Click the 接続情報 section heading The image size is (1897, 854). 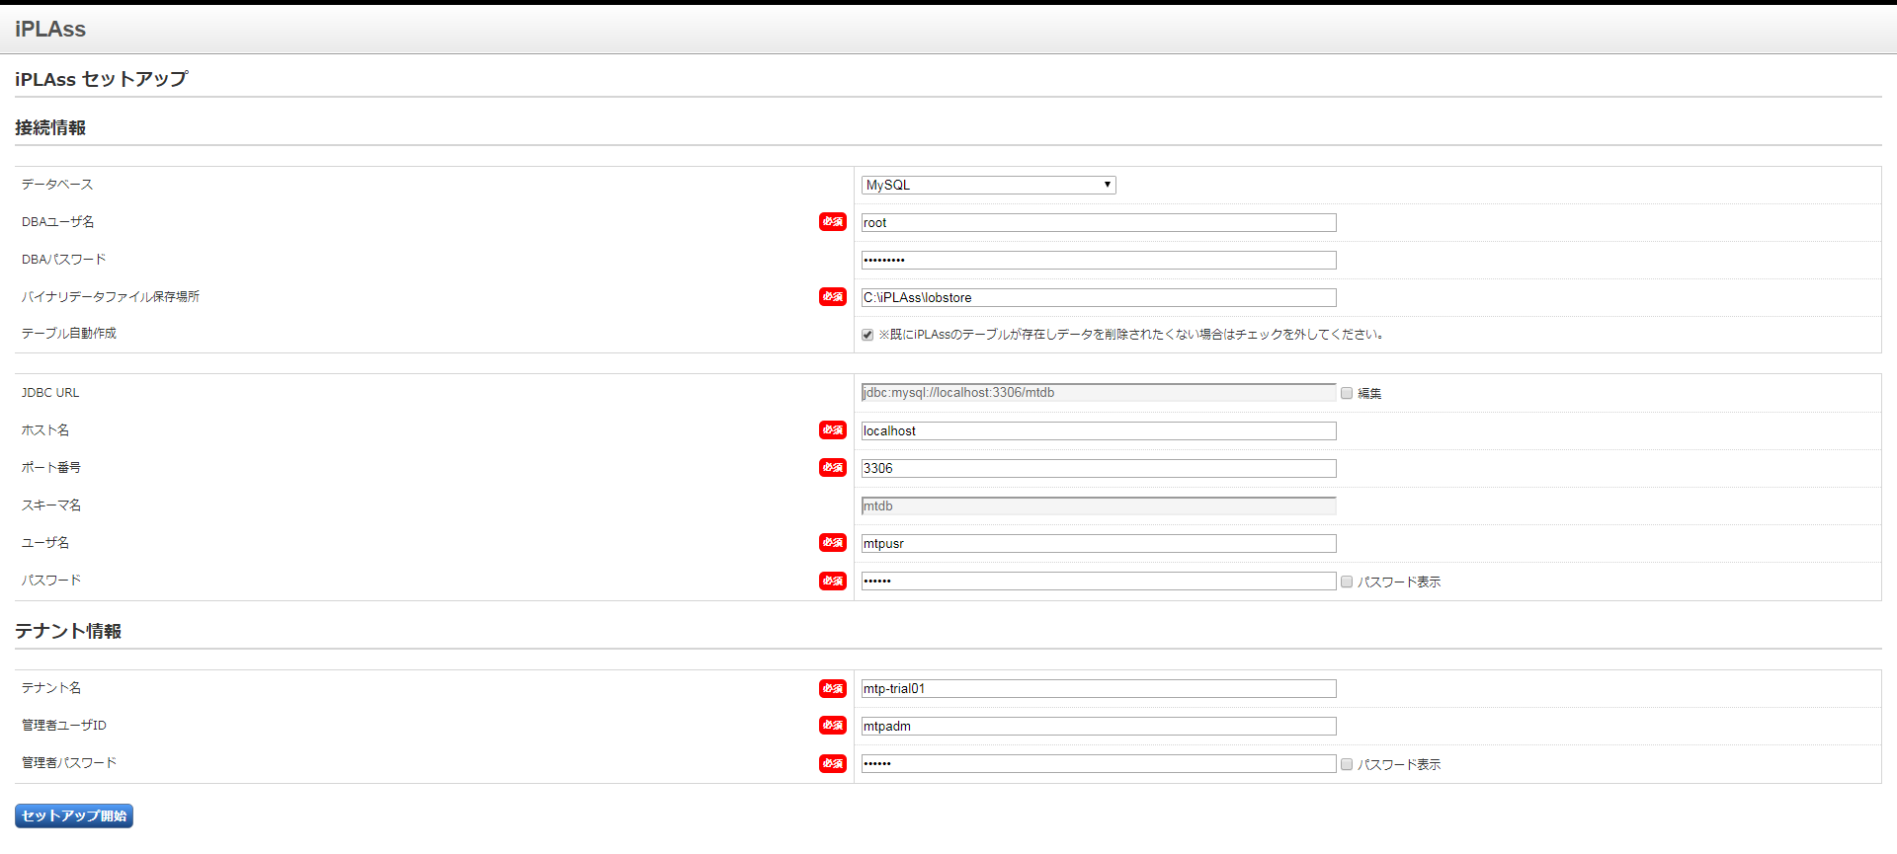[50, 128]
